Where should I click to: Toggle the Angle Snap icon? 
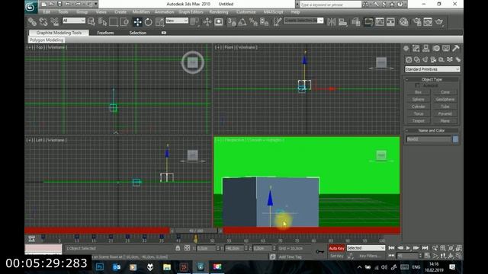(x=242, y=22)
